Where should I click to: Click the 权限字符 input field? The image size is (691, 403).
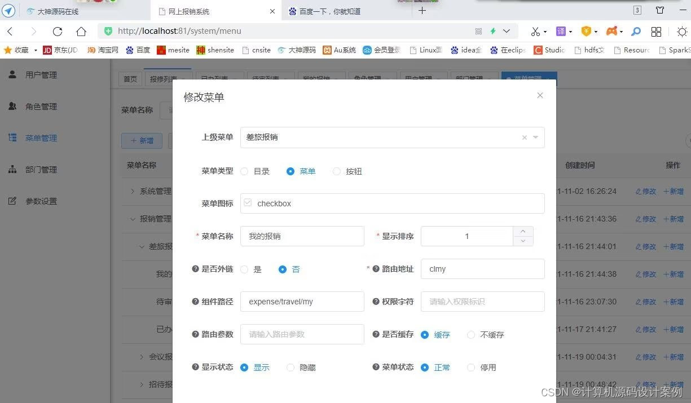pos(483,302)
